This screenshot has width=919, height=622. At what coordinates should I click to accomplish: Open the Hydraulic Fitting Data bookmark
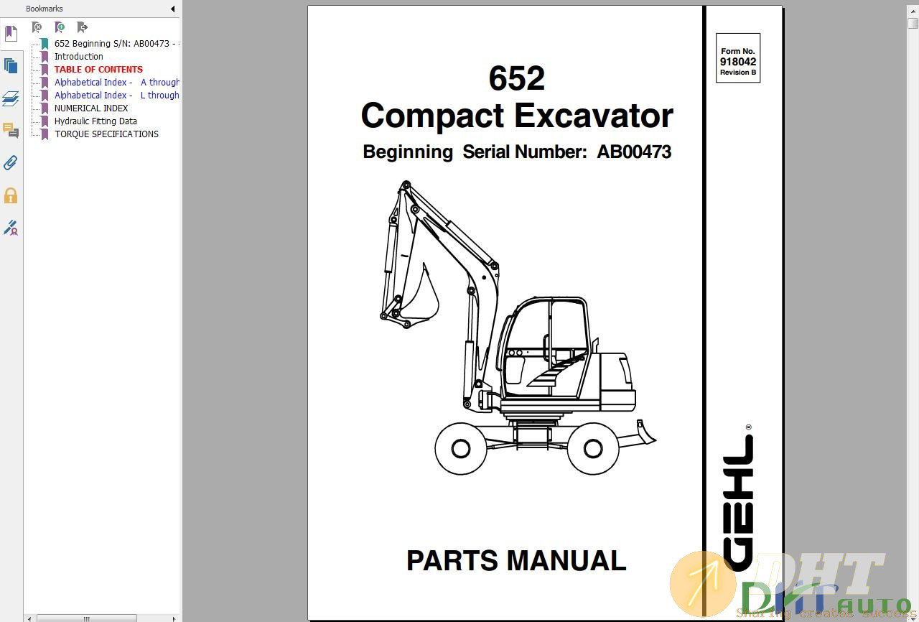click(x=95, y=121)
